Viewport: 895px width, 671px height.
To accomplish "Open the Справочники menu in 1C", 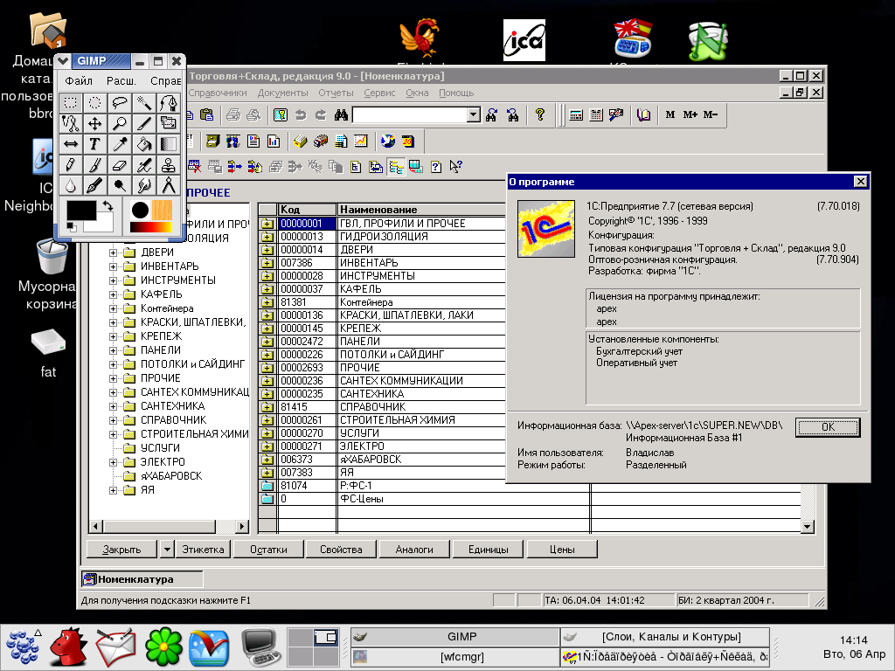I will click(x=218, y=93).
